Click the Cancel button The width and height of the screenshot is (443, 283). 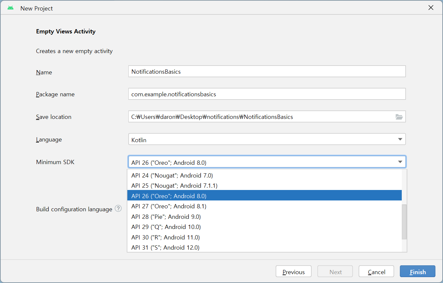(x=377, y=272)
